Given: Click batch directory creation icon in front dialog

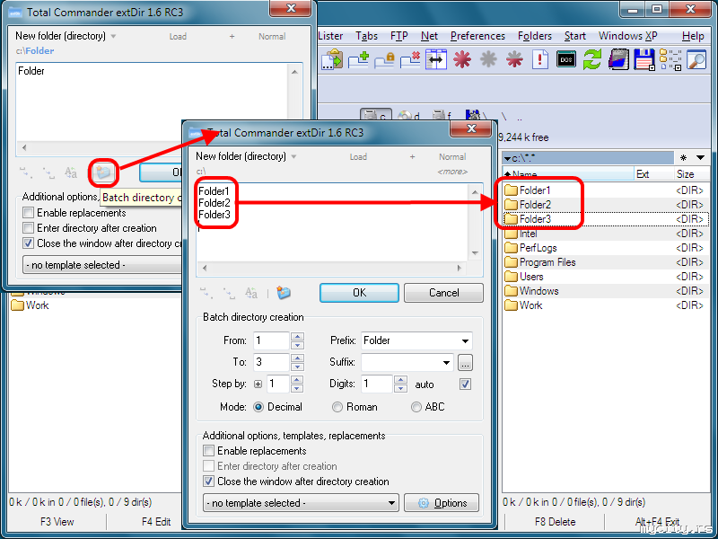Looking at the screenshot, I should (284, 293).
